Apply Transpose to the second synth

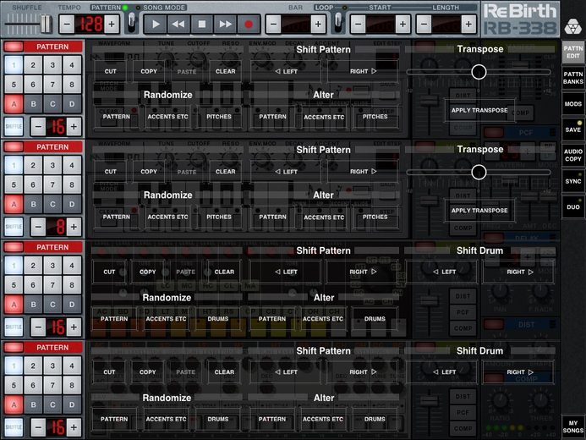pyautogui.click(x=479, y=211)
